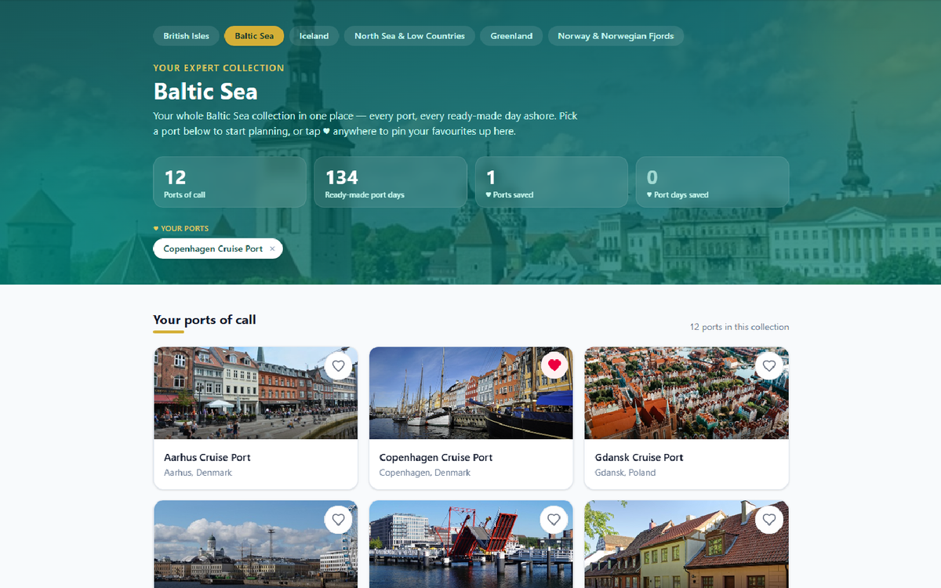
Task: Save the red-roofed houses port card with its heart
Action: pos(769,519)
